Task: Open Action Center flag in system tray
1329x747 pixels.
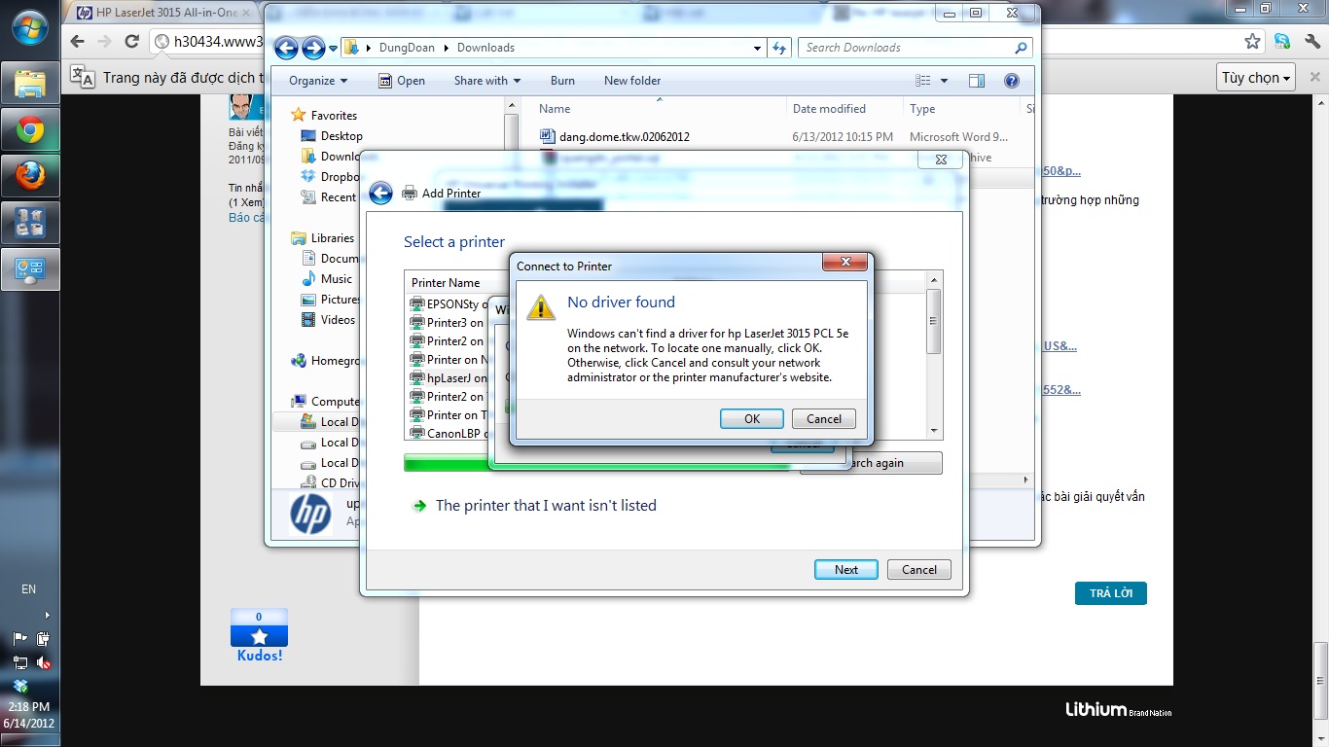Action: pyautogui.click(x=20, y=639)
